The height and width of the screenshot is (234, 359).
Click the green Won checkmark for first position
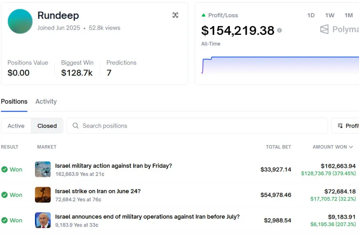tap(4, 170)
